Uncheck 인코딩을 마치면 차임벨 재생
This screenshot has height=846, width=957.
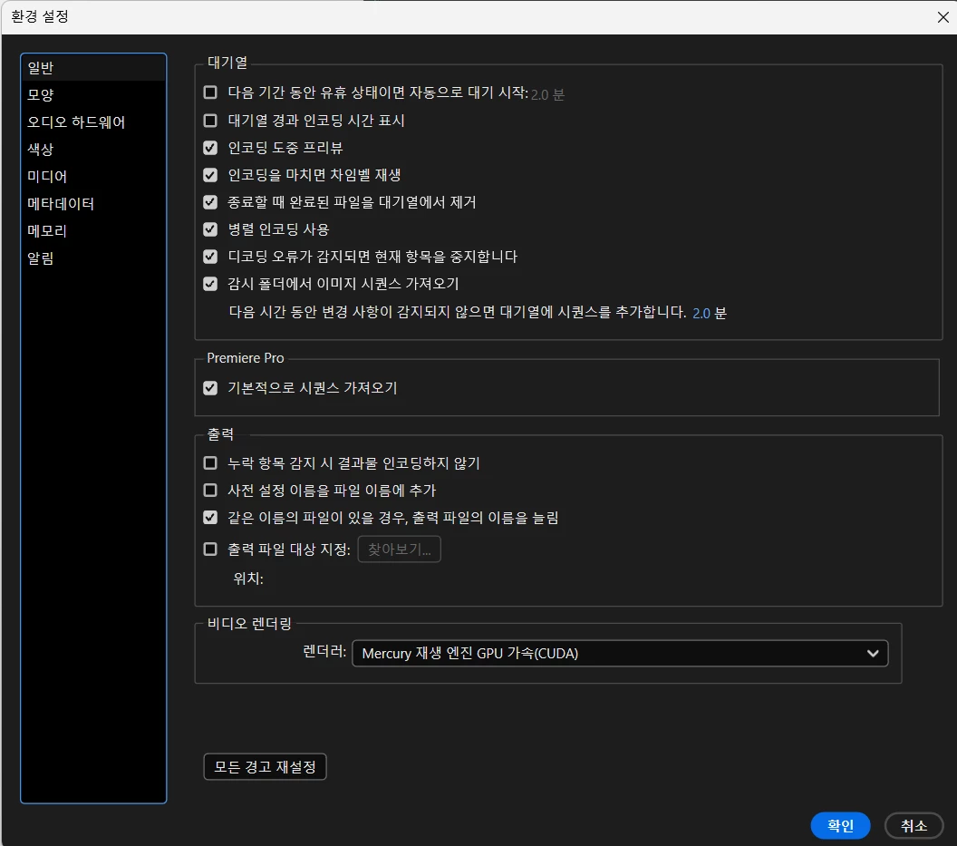210,175
